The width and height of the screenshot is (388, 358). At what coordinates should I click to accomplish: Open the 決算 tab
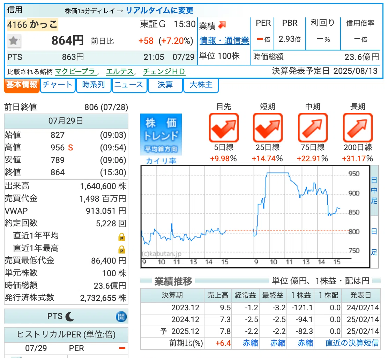coord(165,85)
